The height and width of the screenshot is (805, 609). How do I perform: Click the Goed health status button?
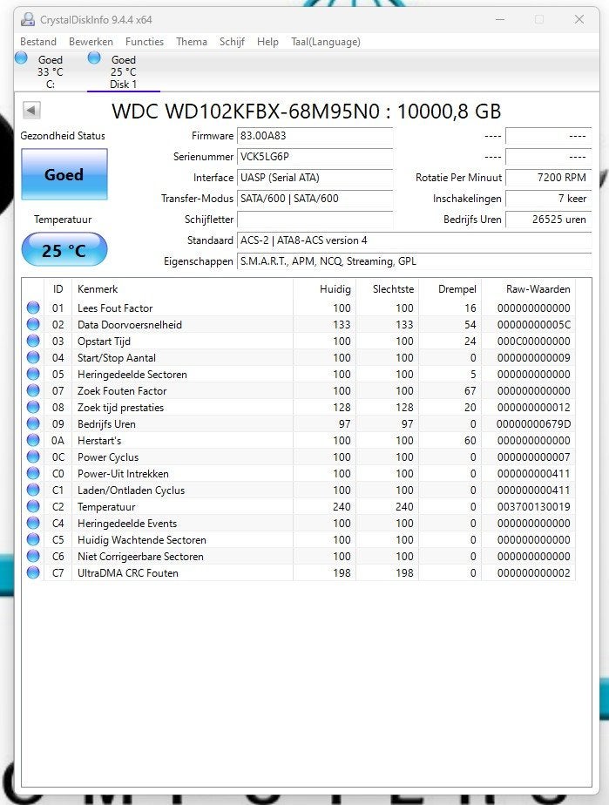[64, 174]
